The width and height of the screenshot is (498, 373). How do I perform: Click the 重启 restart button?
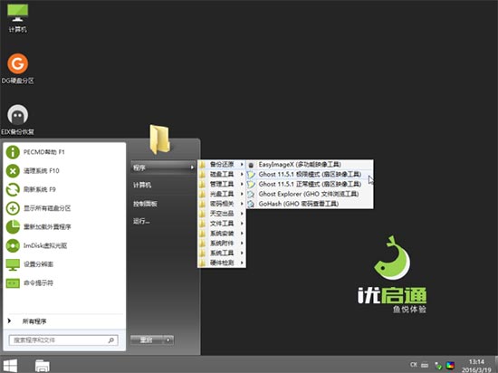click(x=147, y=340)
